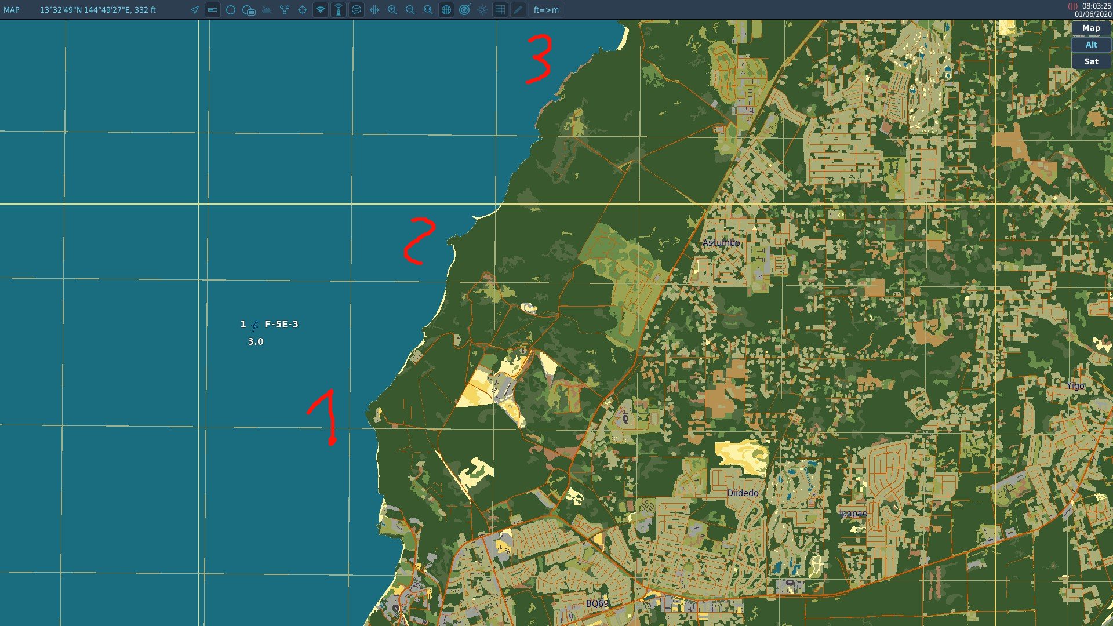Select the F-5E-3 aircraft unit marker
The image size is (1113, 626).
coord(254,326)
